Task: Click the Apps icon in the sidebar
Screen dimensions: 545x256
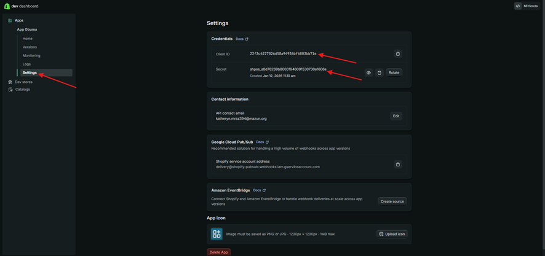Action: pos(10,20)
